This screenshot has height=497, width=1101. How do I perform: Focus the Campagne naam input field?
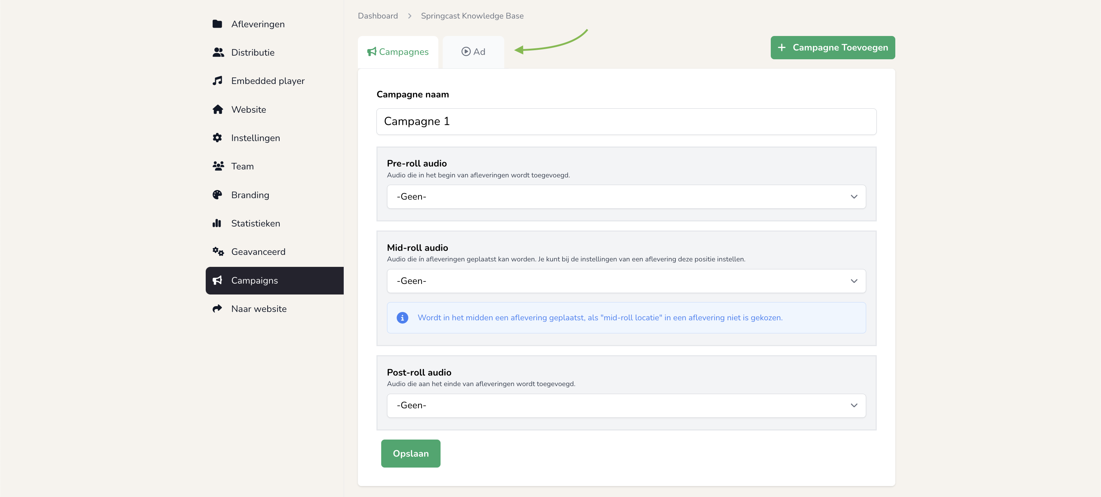(626, 121)
